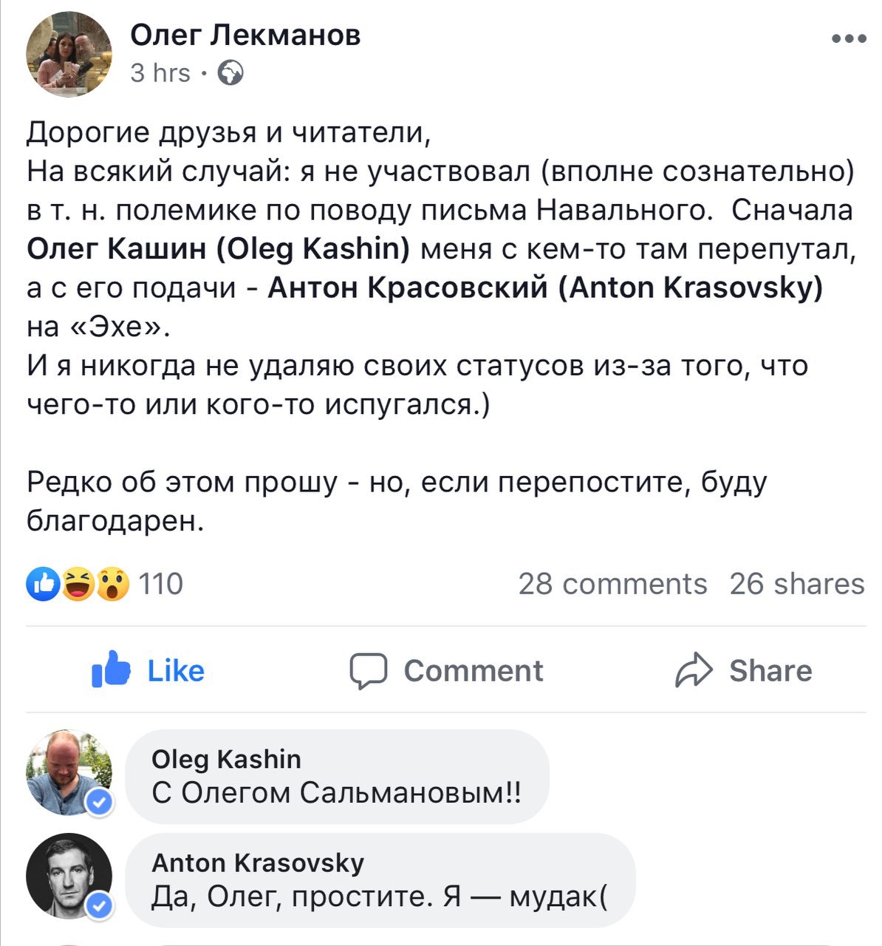882x946 pixels.
Task: View the 28 comments
Action: pos(612,584)
